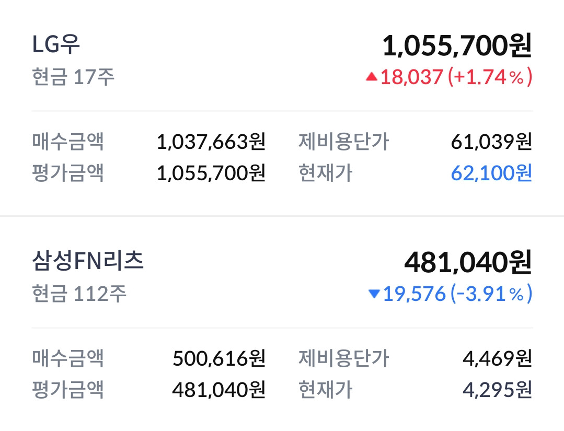
Task: Click LG우 current price 62,100원
Action: (x=491, y=173)
